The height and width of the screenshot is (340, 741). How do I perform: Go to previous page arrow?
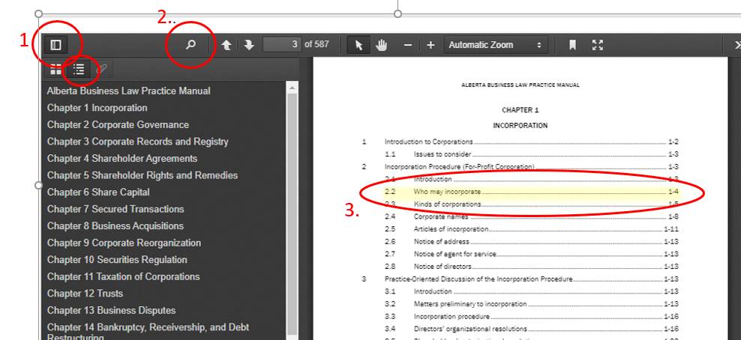(x=226, y=45)
